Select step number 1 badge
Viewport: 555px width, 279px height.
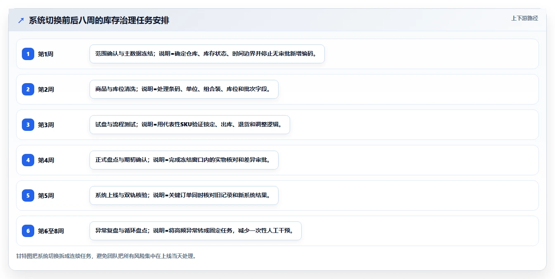pyautogui.click(x=28, y=54)
